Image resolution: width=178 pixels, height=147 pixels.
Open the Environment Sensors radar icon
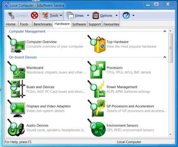coord(96,128)
